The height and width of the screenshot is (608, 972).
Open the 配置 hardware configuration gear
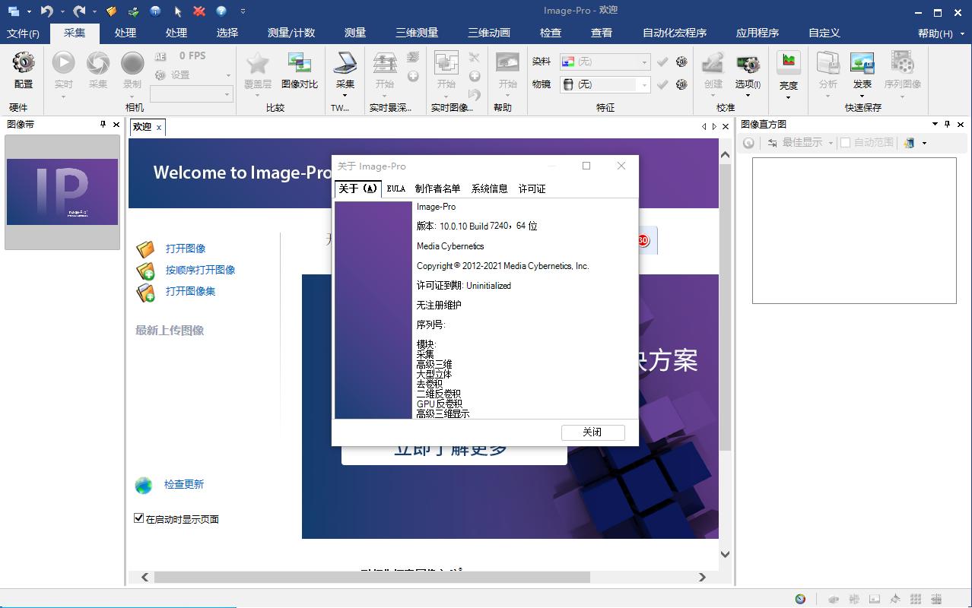click(x=24, y=63)
